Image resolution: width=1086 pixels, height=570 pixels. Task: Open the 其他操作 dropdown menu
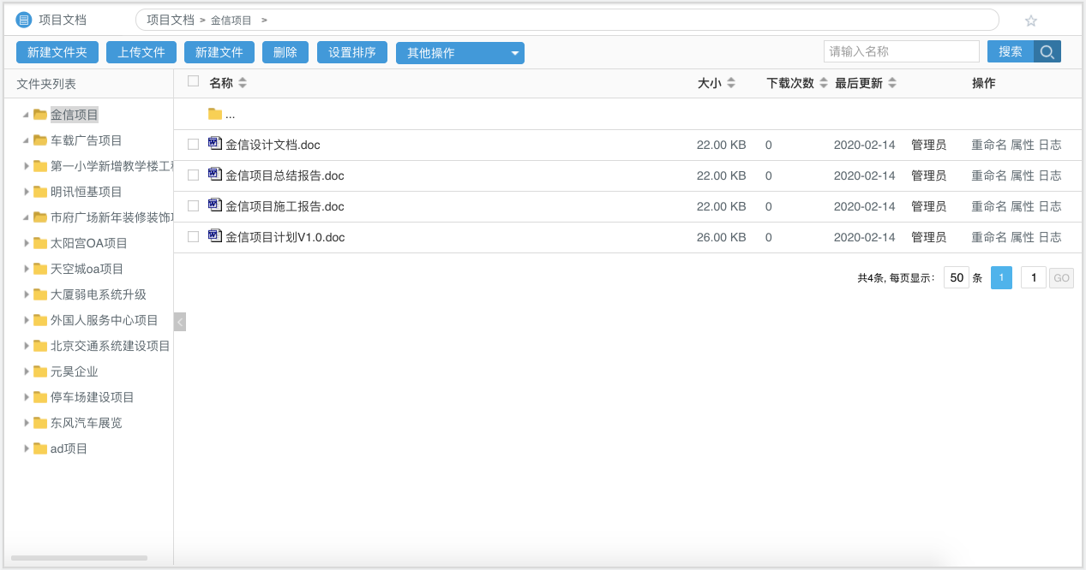459,51
